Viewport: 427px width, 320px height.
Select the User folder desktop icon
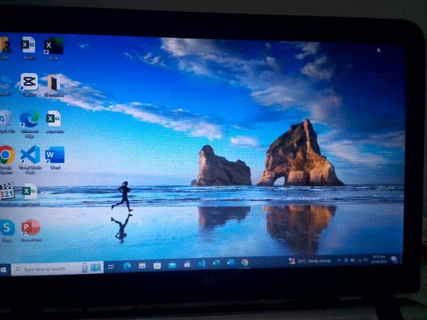click(5, 48)
